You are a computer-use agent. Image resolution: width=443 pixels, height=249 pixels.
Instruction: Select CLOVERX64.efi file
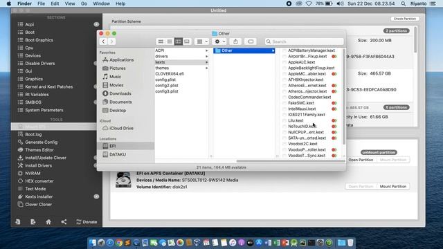point(170,74)
